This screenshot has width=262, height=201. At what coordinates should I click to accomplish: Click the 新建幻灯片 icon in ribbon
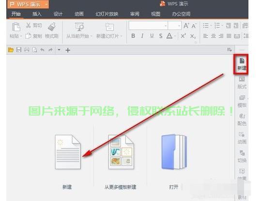point(109,27)
